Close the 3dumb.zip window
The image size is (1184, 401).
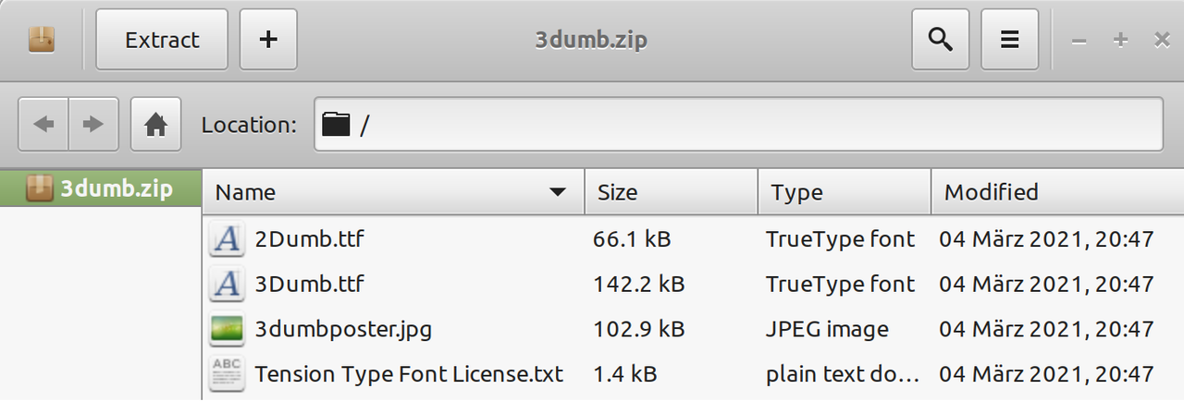tap(1162, 40)
